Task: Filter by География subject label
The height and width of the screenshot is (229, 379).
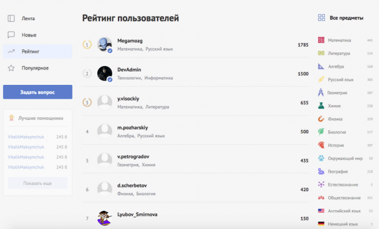Action: (337, 172)
